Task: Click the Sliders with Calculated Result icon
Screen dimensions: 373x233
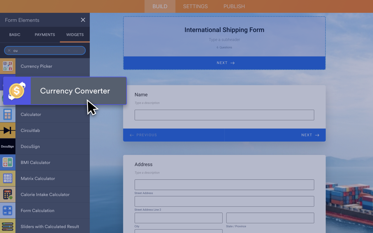Action: [8, 226]
